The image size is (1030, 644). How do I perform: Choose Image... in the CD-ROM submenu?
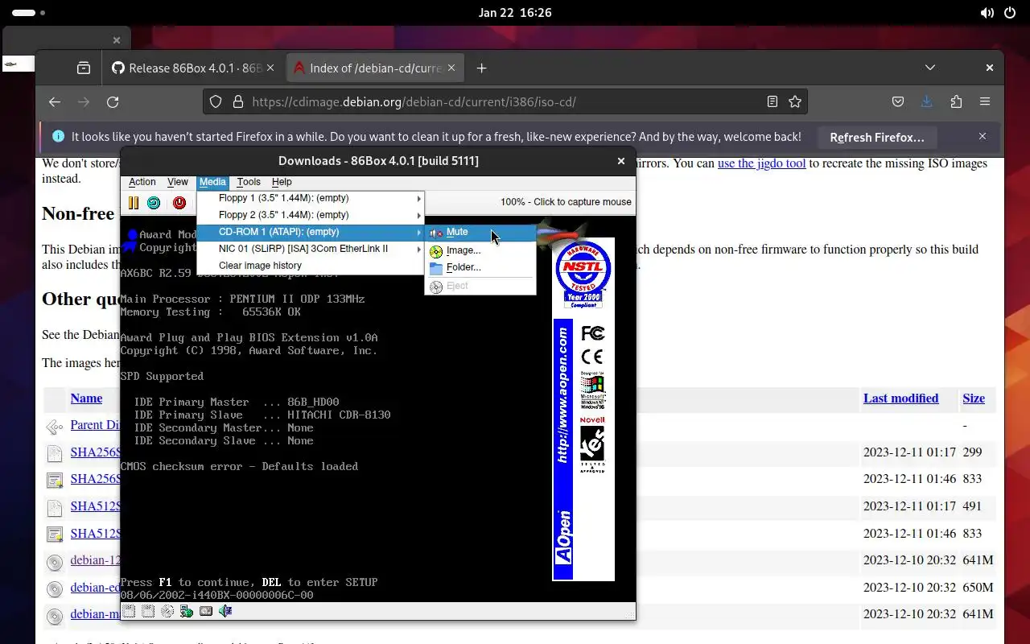point(480,250)
